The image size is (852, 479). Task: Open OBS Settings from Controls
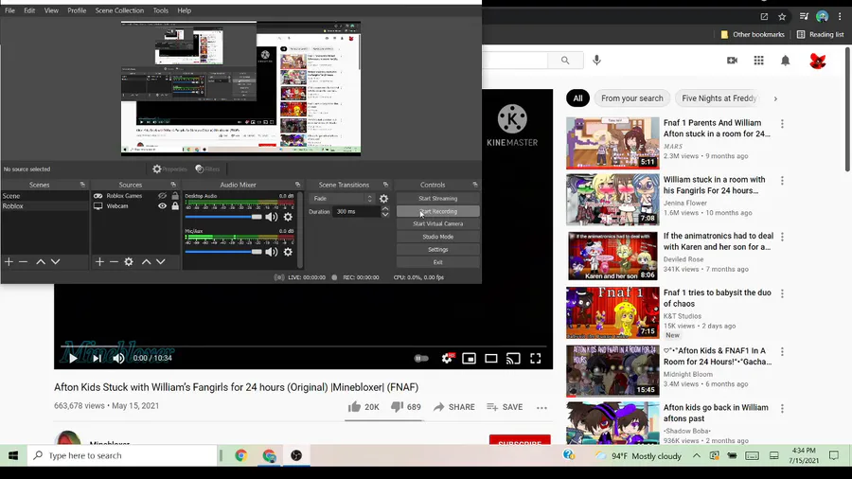click(438, 250)
